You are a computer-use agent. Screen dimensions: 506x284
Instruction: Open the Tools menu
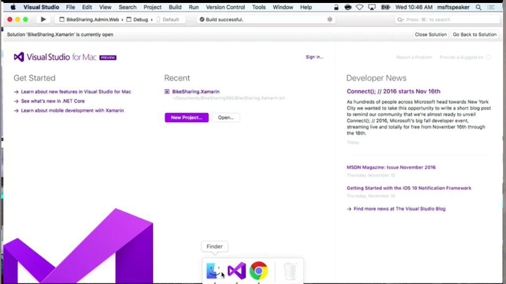tap(259, 7)
